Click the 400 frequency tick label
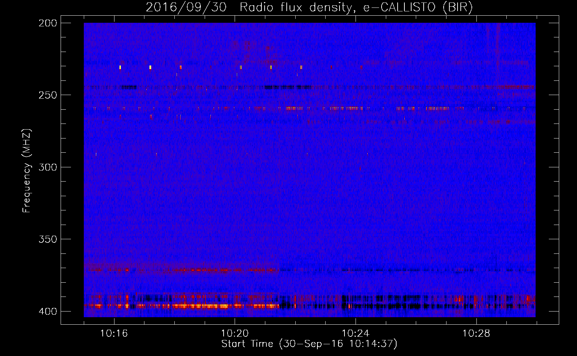The image size is (577, 356). click(x=48, y=311)
